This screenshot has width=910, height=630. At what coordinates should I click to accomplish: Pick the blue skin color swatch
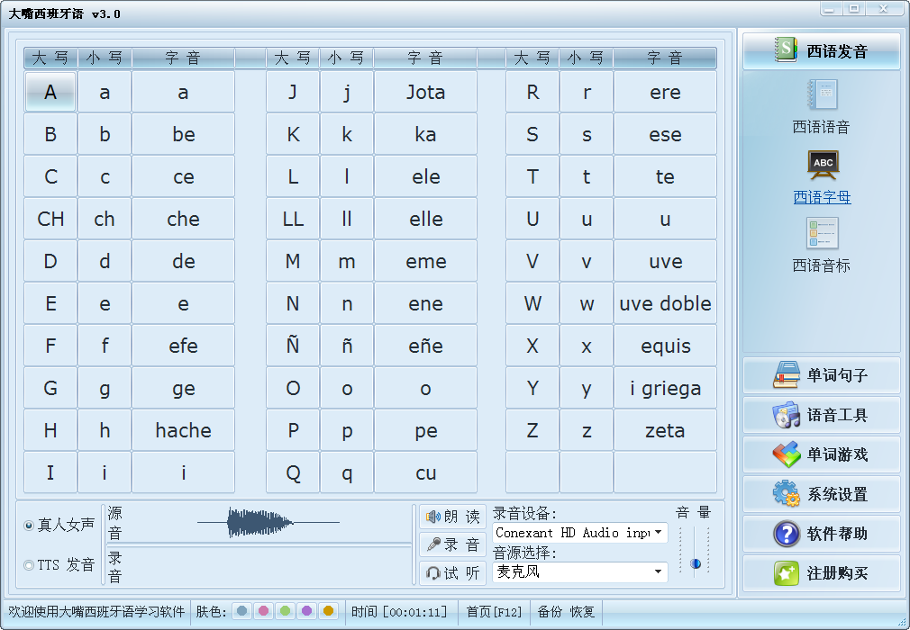tap(242, 611)
